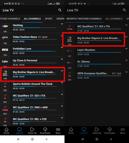Select channel 157 logo beside Leyin Okunkun
Viewport: 129px width, 143px height.
click(x=69, y=51)
